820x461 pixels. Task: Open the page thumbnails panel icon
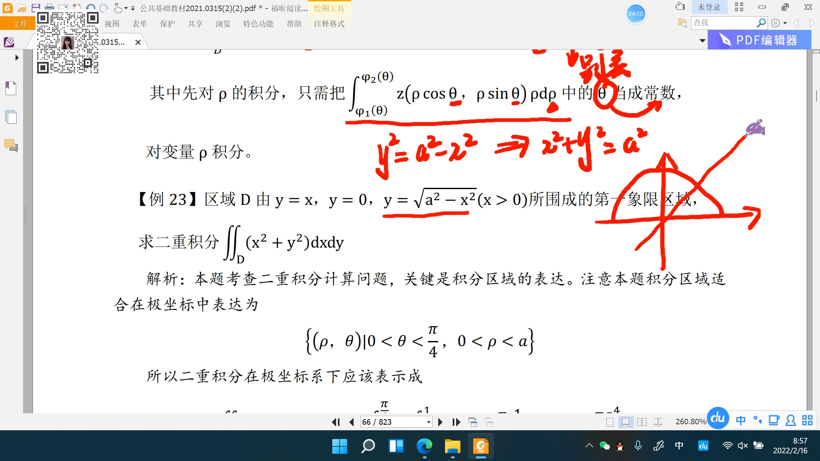[x=11, y=117]
